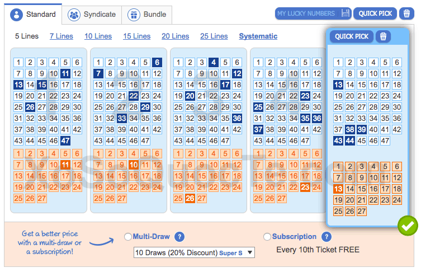
Task: Click the green checkmark confirm icon
Action: pos(408,226)
